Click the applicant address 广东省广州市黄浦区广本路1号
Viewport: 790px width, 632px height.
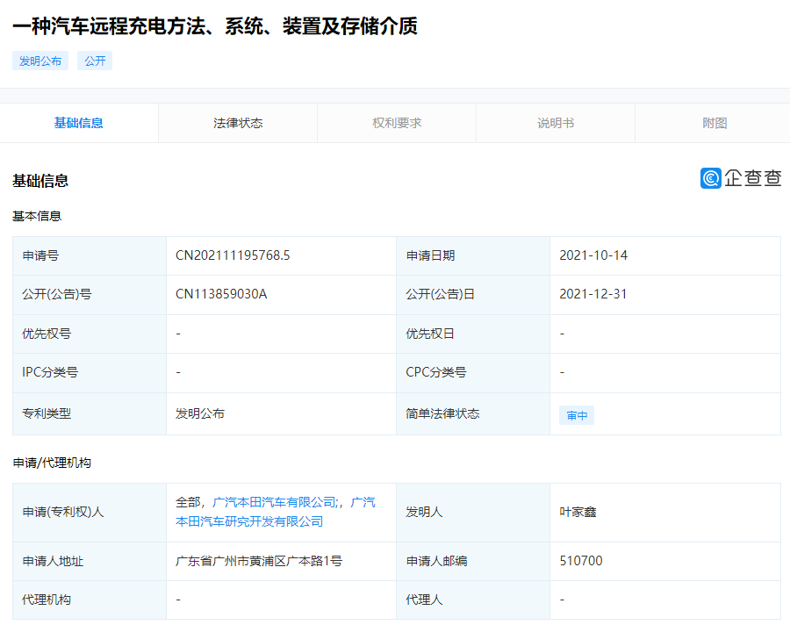coord(259,561)
